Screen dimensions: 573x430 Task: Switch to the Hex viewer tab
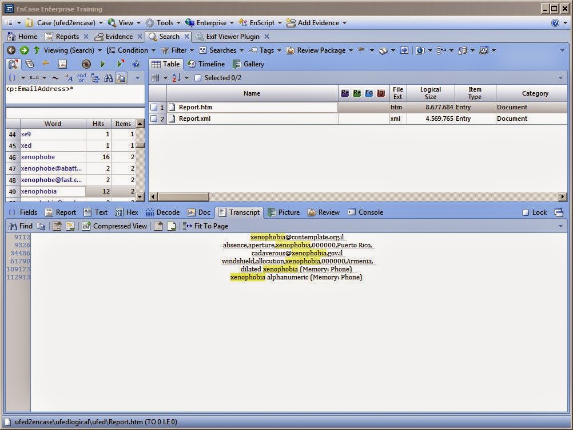[127, 212]
